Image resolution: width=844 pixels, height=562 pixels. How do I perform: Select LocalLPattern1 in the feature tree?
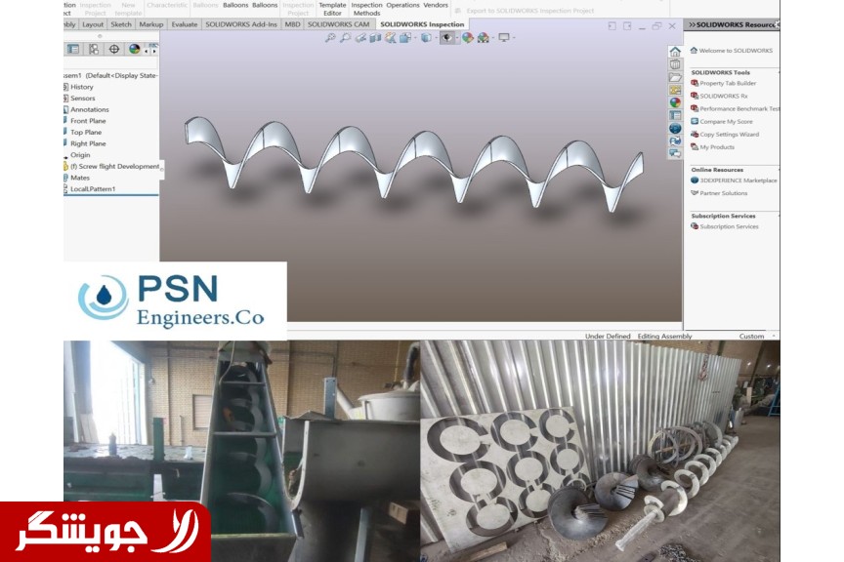pos(93,188)
